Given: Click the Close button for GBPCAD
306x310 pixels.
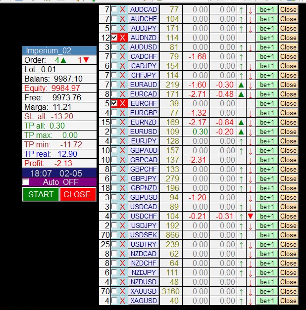Looking at the screenshot, I should [288, 160].
